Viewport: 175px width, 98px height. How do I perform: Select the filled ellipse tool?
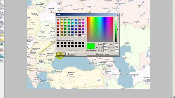pos(2,31)
